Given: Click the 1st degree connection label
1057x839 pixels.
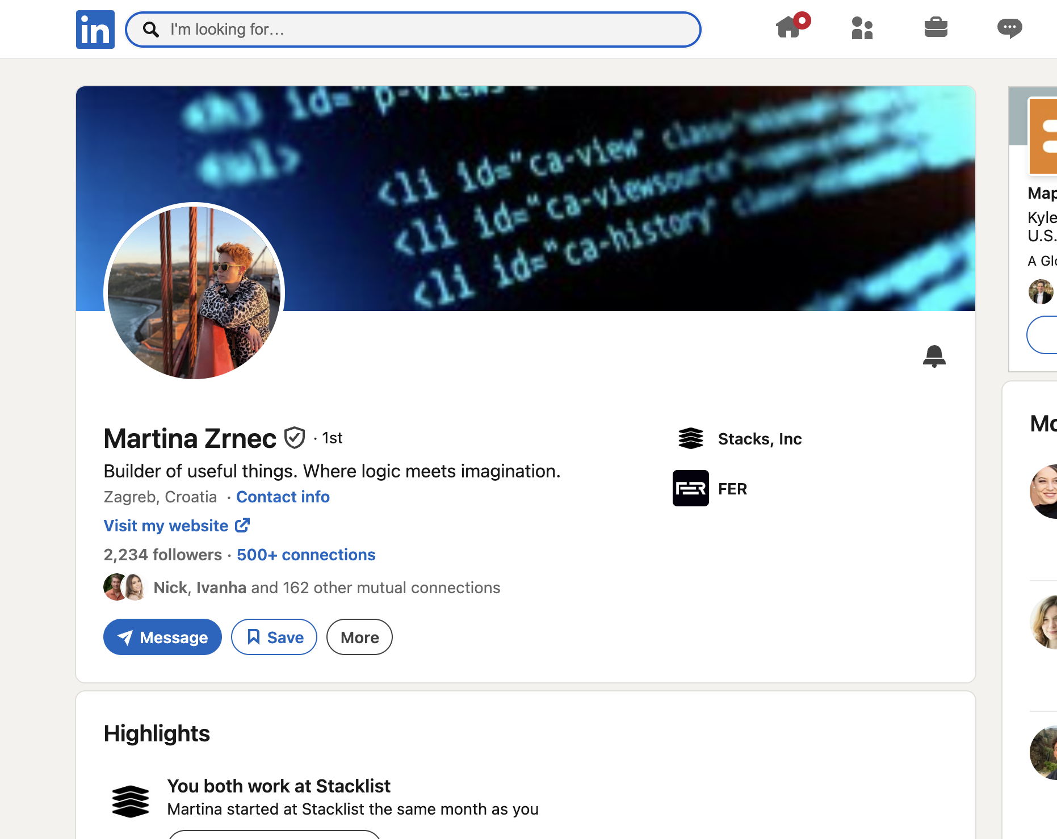Looking at the screenshot, I should 332,438.
